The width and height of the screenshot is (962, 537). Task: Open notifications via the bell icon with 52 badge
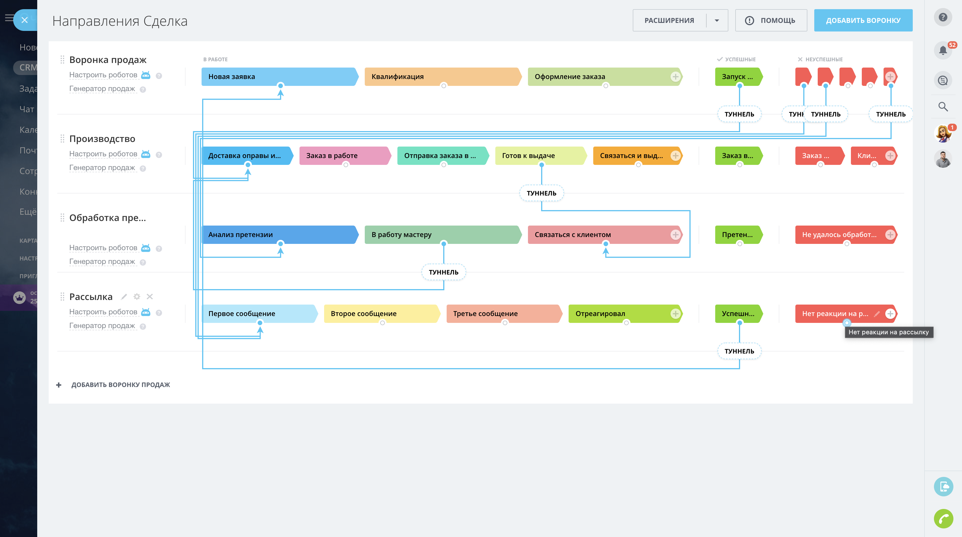coord(943,50)
